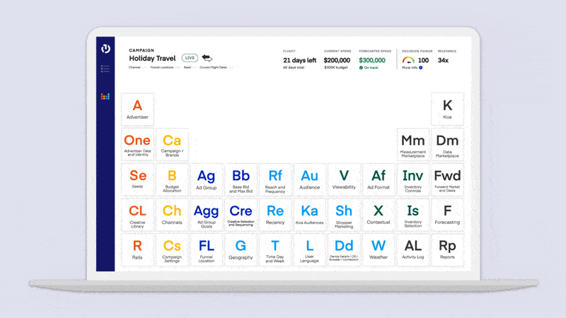Expand the Funnel Locations breadcrumb item
Image resolution: width=566 pixels, height=318 pixels.
tap(161, 68)
